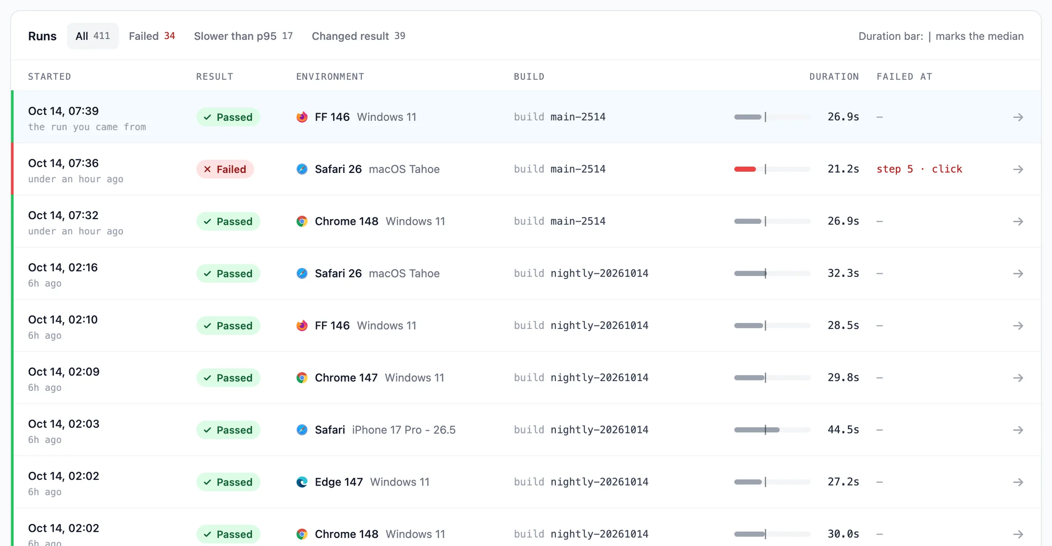Click the red duration bar of the failed run
1052x546 pixels.
(x=745, y=169)
